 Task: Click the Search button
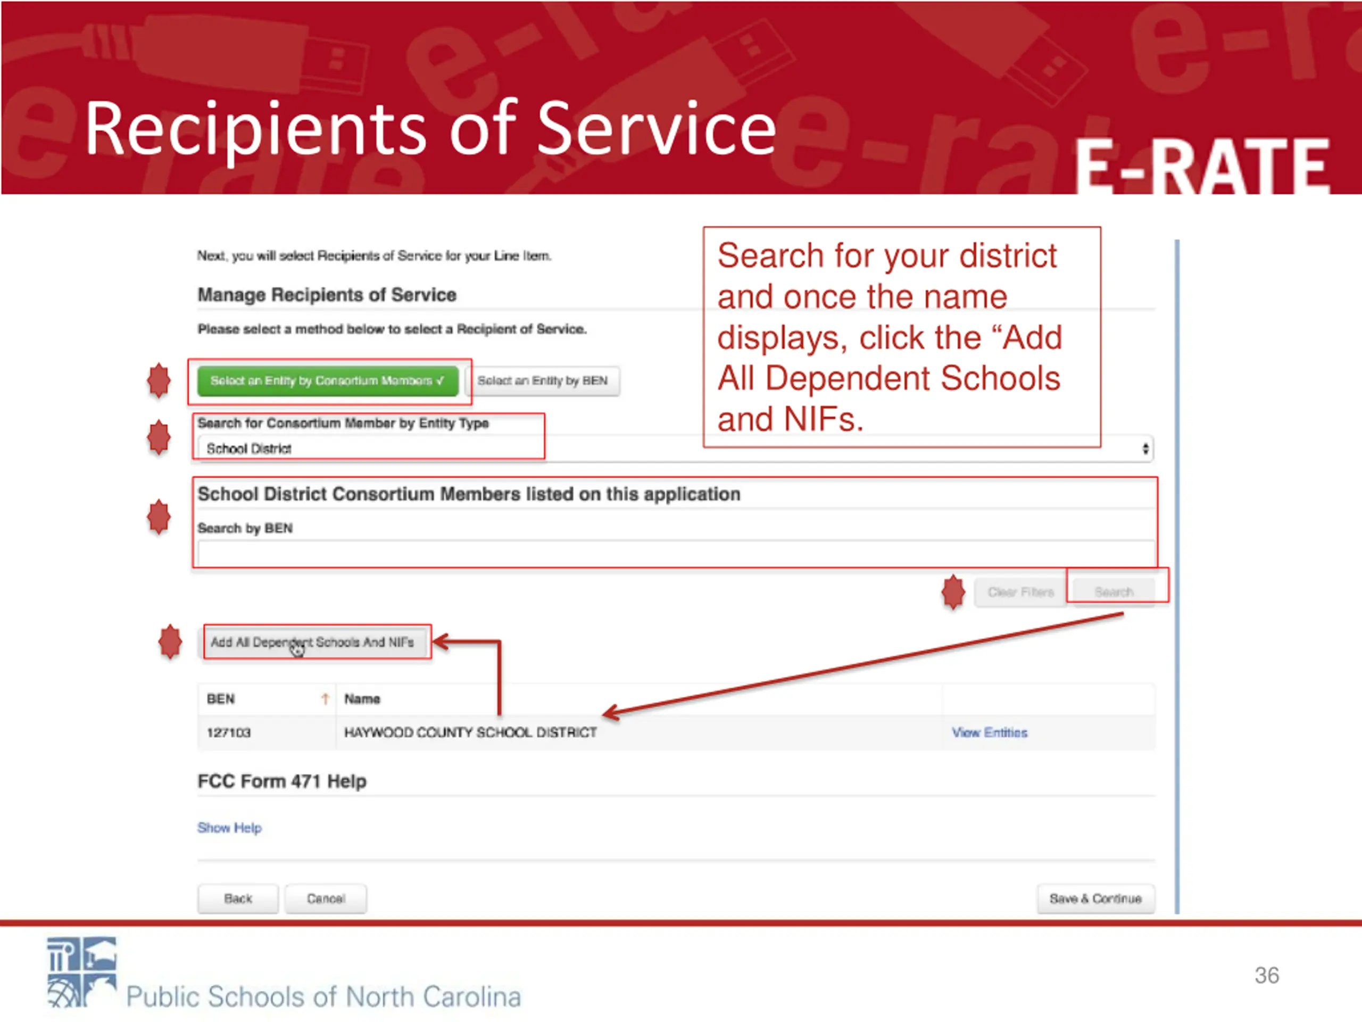click(x=1113, y=592)
